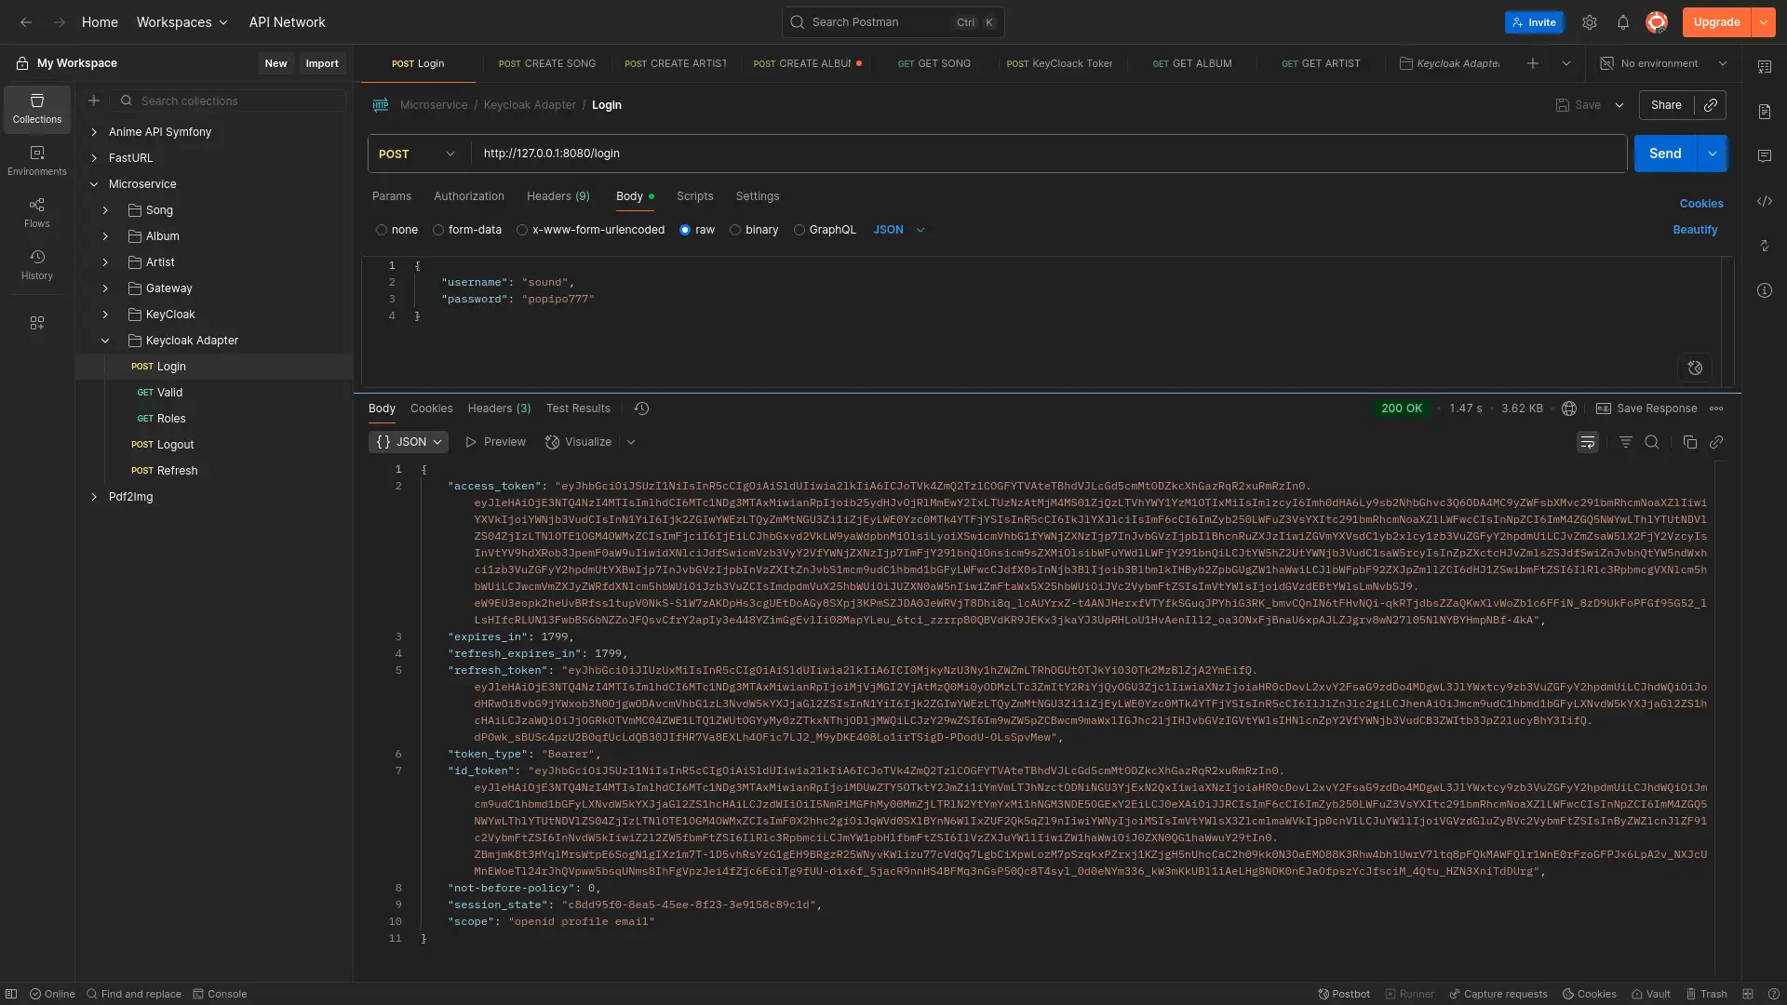Viewport: 1787px width, 1005px height.
Task: Search within the response body
Action: 1652,442
